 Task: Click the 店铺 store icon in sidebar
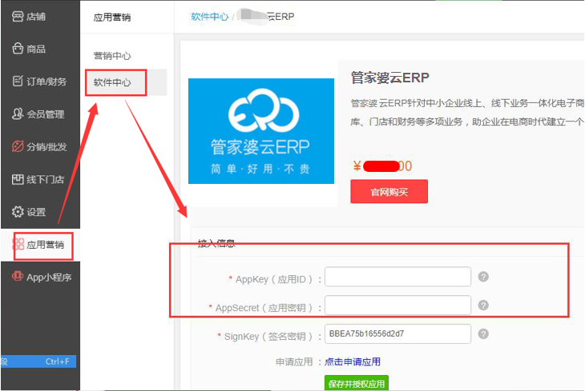[x=18, y=16]
